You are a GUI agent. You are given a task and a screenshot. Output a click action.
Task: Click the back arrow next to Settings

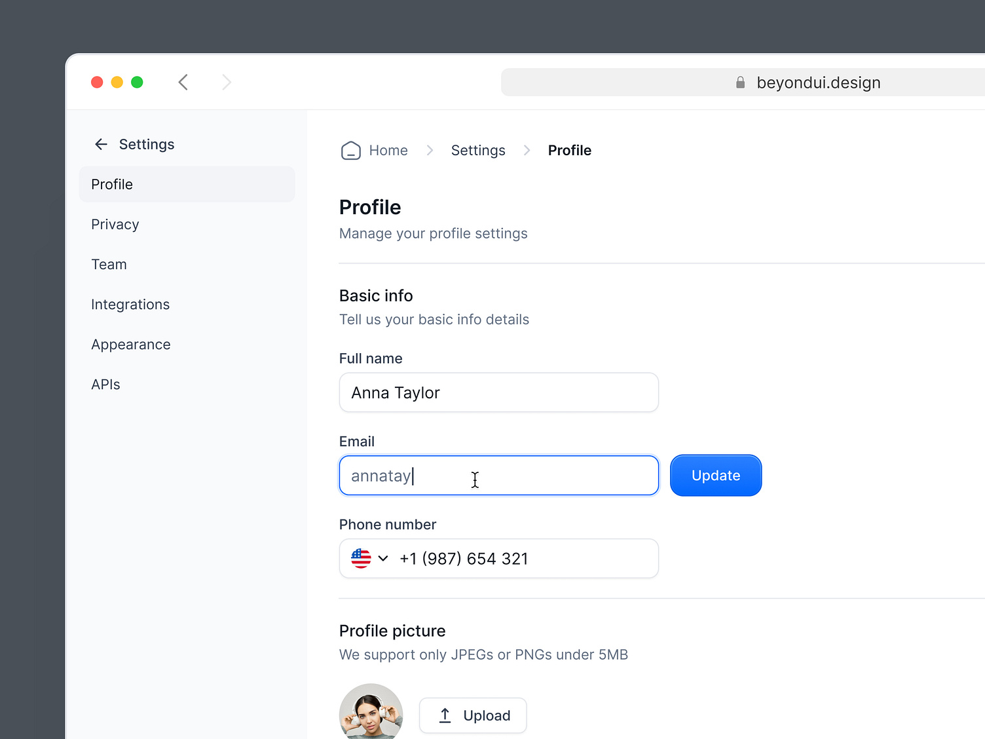pos(101,144)
